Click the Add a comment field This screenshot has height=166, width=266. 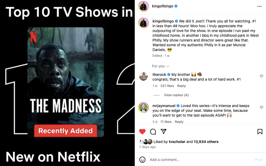[200, 160]
